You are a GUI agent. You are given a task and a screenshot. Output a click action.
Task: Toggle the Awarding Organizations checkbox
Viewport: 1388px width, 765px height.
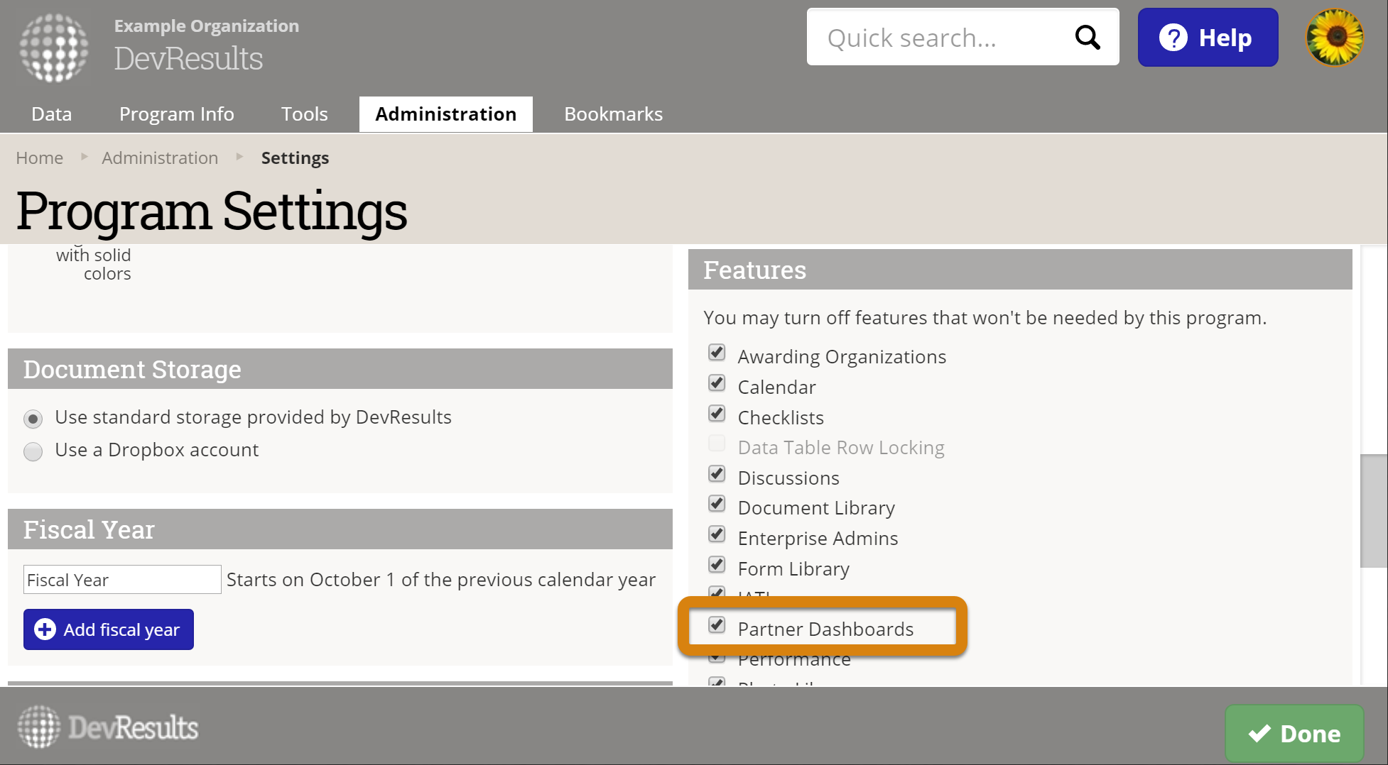tap(717, 353)
